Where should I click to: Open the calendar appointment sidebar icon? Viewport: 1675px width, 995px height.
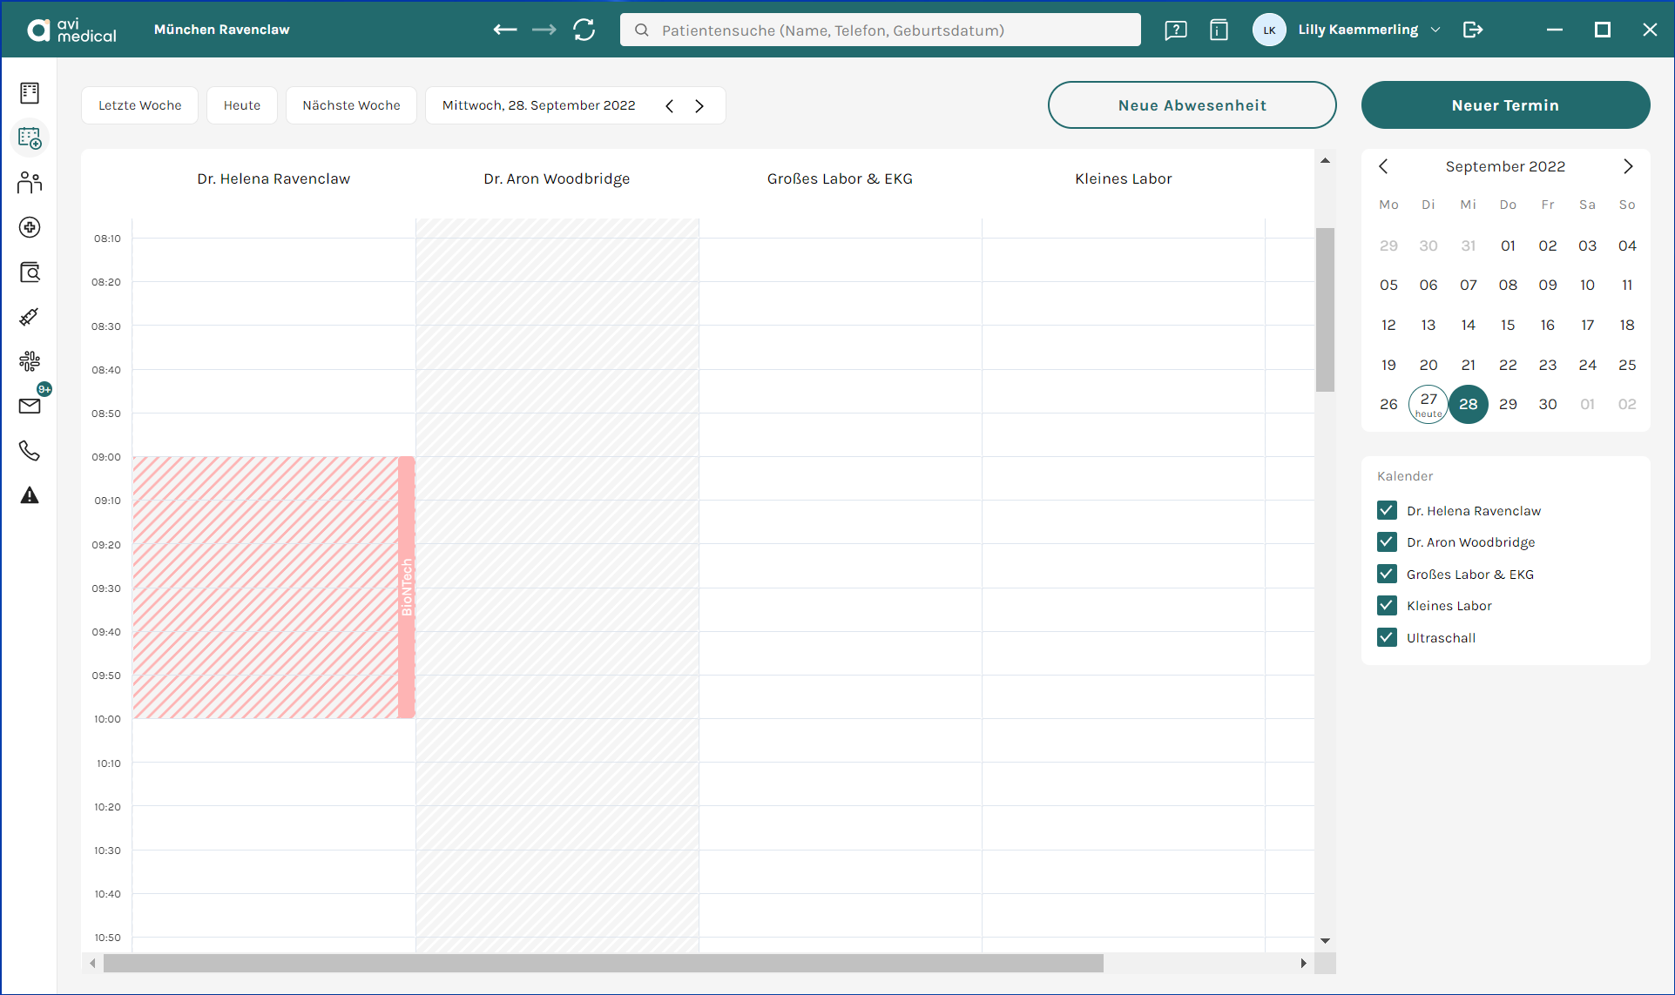[30, 138]
